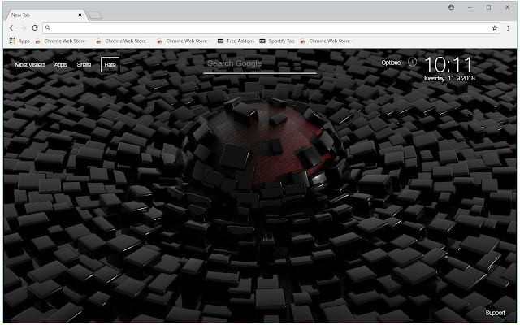Click the 10:11 clock display

point(448,65)
